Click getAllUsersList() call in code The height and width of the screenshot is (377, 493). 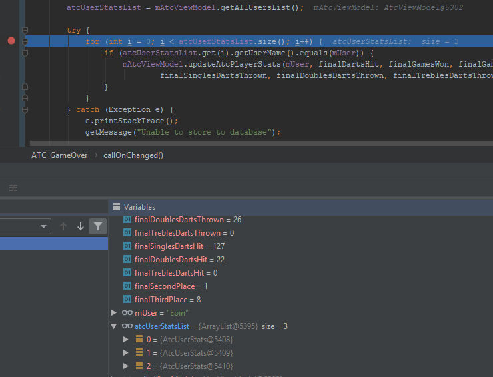(x=259, y=7)
